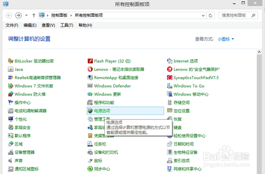
Task: Open the 家庭安全 icon
Action: pyautogui.click(x=11, y=127)
